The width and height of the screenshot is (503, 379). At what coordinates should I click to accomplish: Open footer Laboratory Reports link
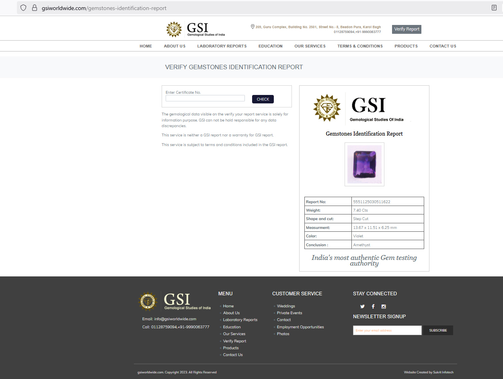point(240,320)
